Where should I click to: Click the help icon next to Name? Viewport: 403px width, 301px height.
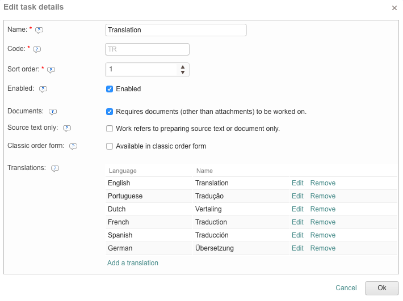click(39, 30)
